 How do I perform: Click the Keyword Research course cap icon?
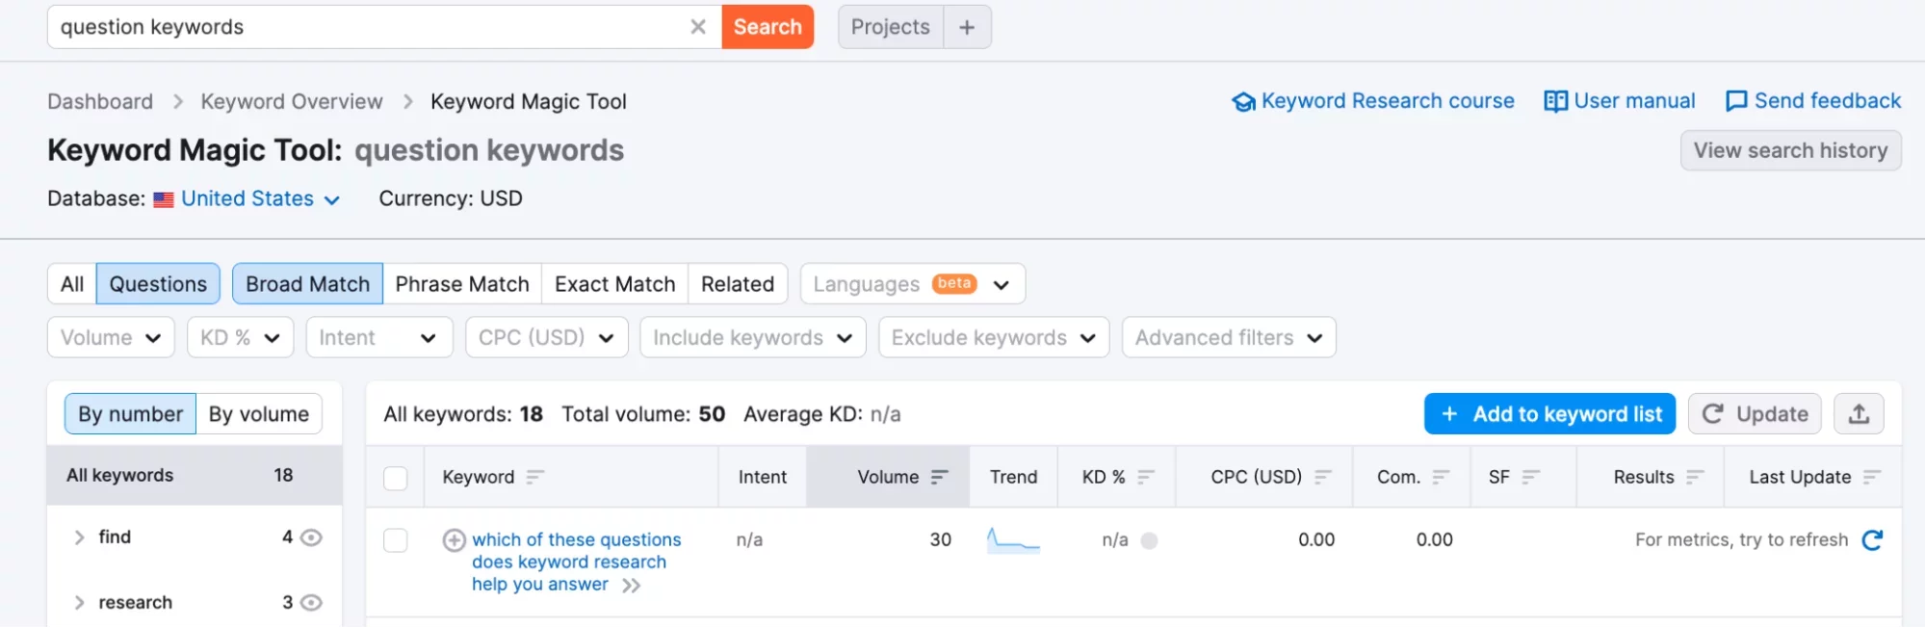[1243, 101]
